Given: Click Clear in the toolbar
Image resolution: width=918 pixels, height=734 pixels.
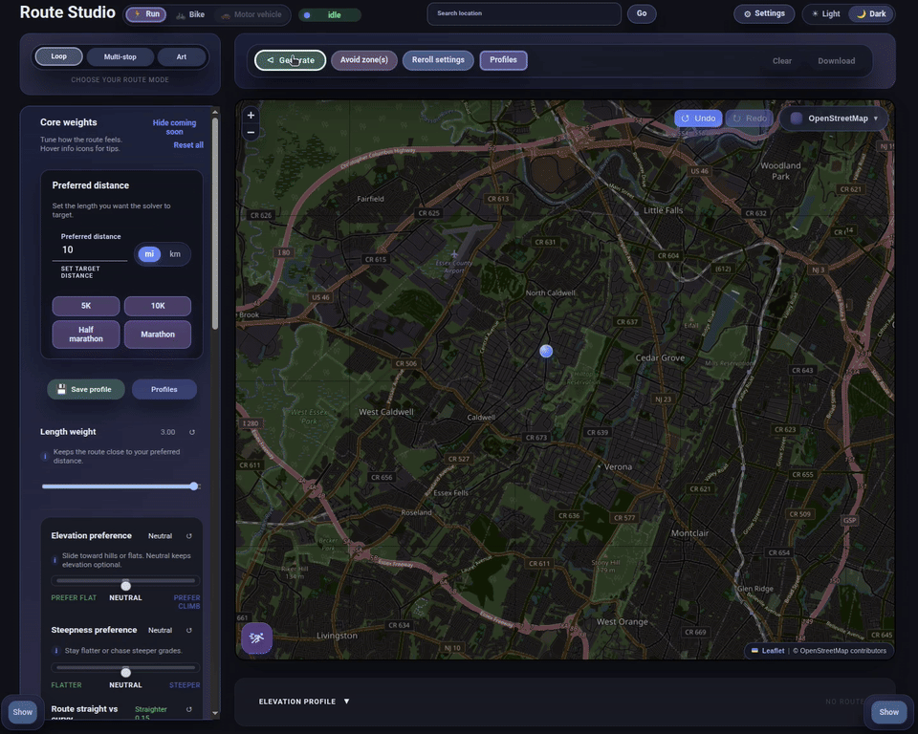Looking at the screenshot, I should [781, 61].
